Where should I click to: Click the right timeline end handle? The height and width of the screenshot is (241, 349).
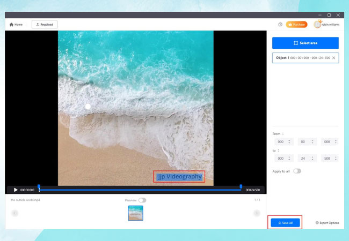(241, 186)
